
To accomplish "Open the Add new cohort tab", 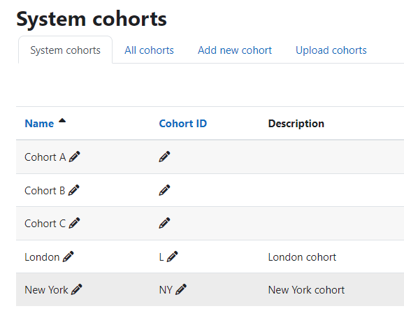I will [x=235, y=50].
